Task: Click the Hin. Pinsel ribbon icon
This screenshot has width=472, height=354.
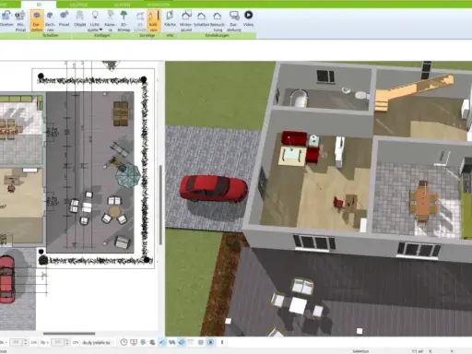Action: coord(20,20)
